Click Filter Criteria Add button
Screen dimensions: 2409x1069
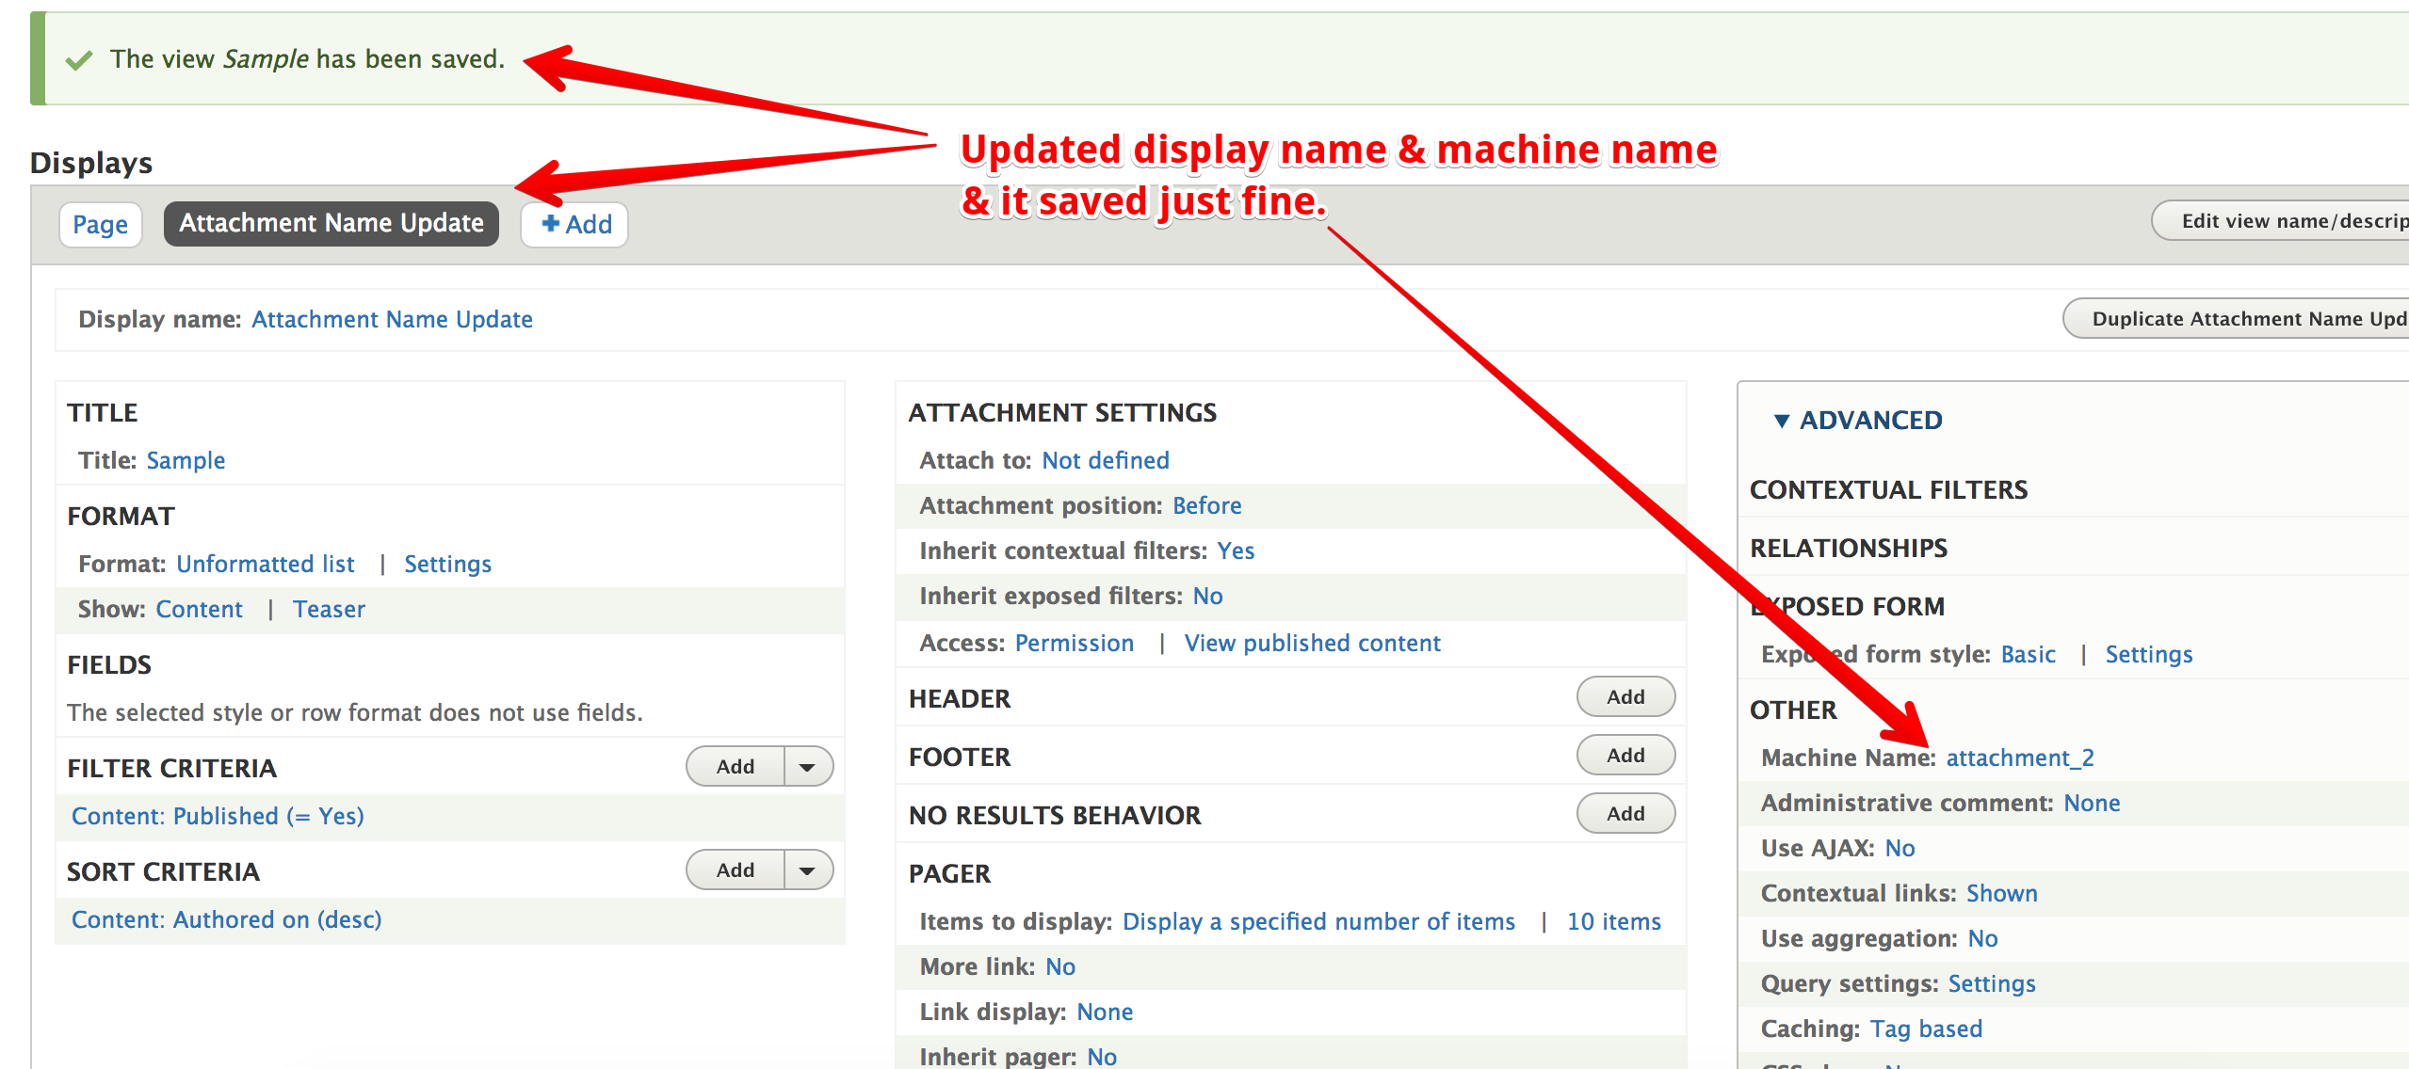click(x=736, y=767)
